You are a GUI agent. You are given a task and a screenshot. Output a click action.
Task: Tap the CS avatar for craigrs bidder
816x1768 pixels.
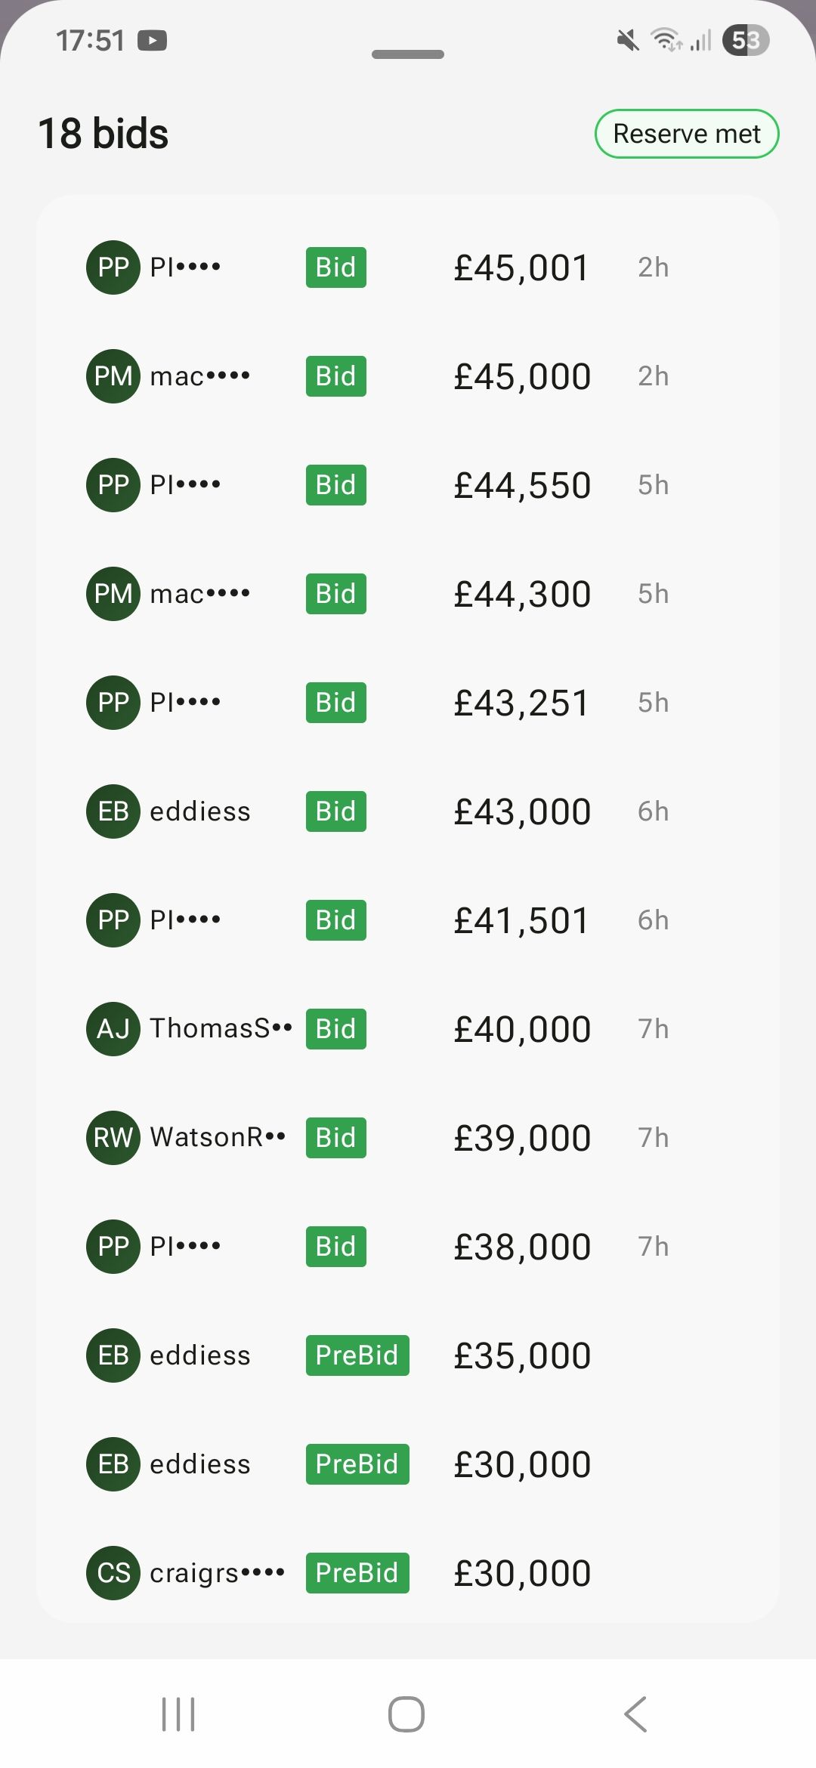click(113, 1573)
